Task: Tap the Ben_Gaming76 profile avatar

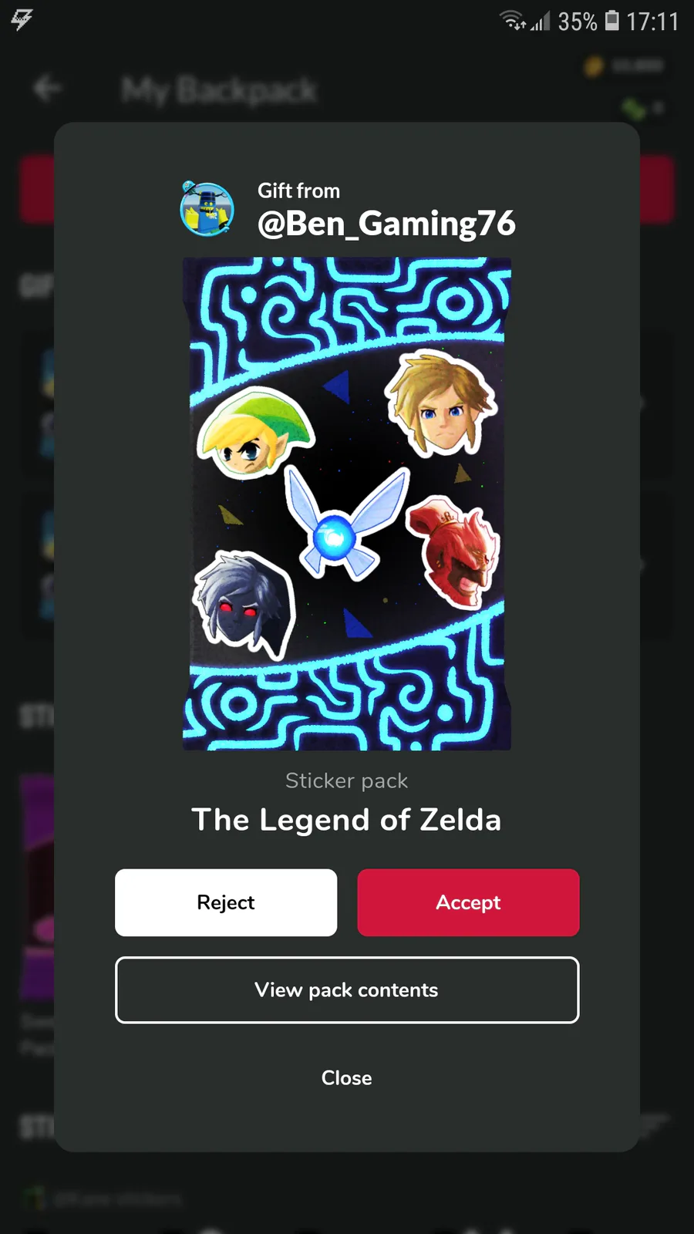Action: pos(207,208)
